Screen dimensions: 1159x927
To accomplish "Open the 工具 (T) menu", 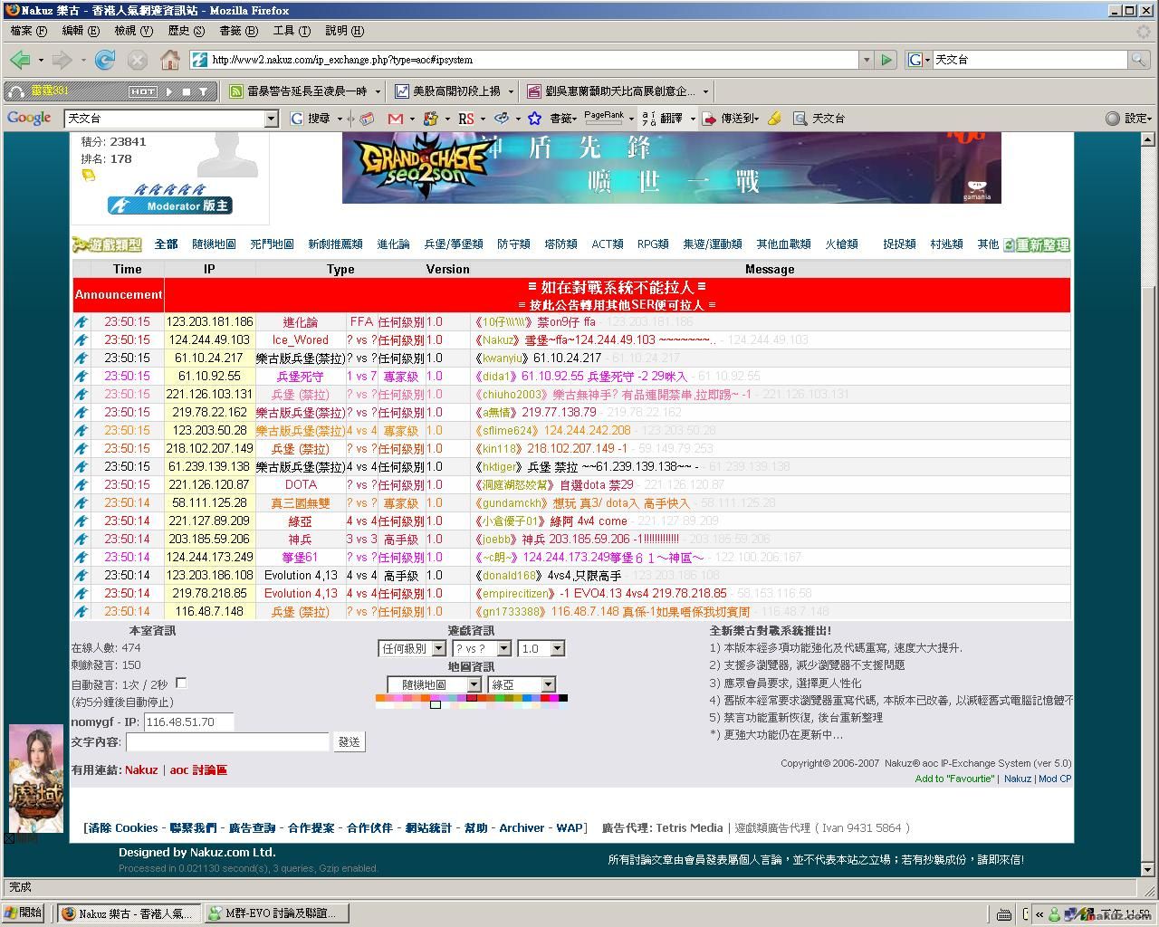I will (x=292, y=31).
